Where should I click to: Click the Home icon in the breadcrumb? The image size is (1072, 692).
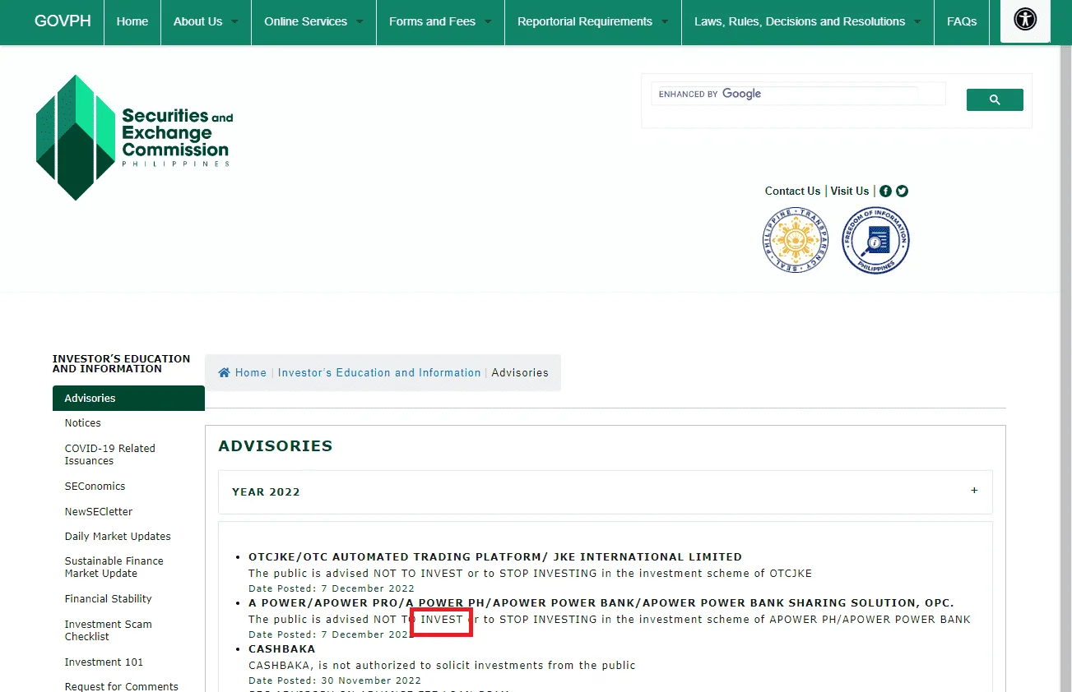[x=224, y=372]
